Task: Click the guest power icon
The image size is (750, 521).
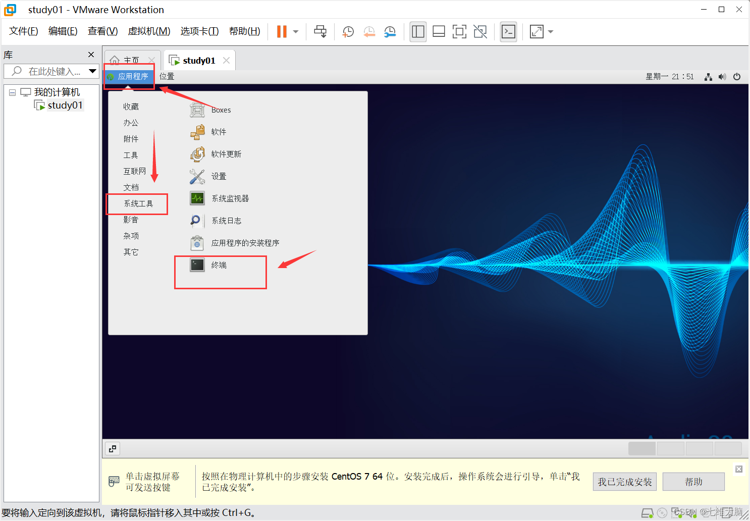Action: [x=737, y=77]
